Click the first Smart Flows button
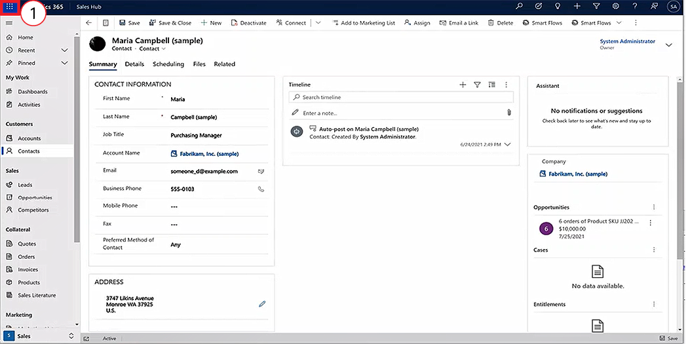The height and width of the screenshot is (344, 688). point(543,23)
